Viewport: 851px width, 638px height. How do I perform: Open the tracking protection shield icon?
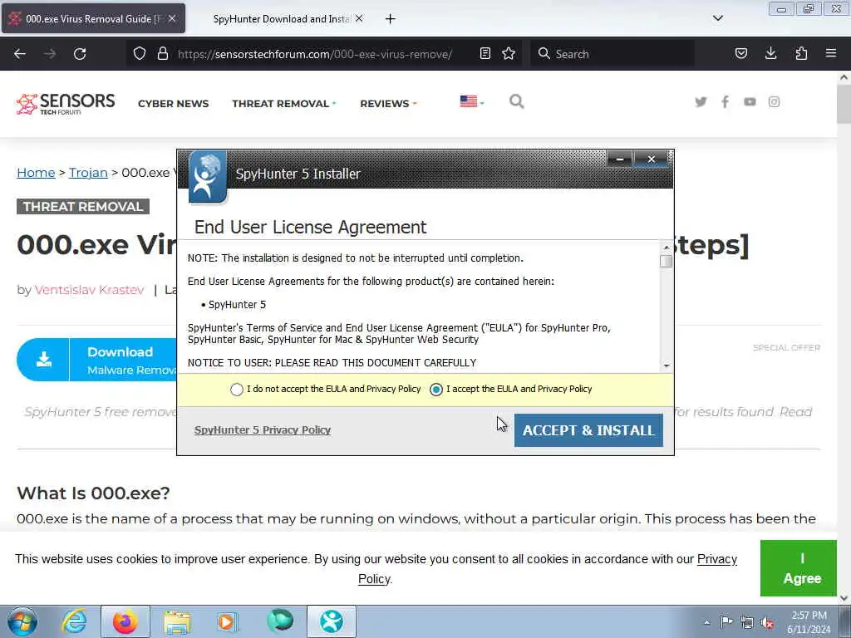pyautogui.click(x=140, y=54)
